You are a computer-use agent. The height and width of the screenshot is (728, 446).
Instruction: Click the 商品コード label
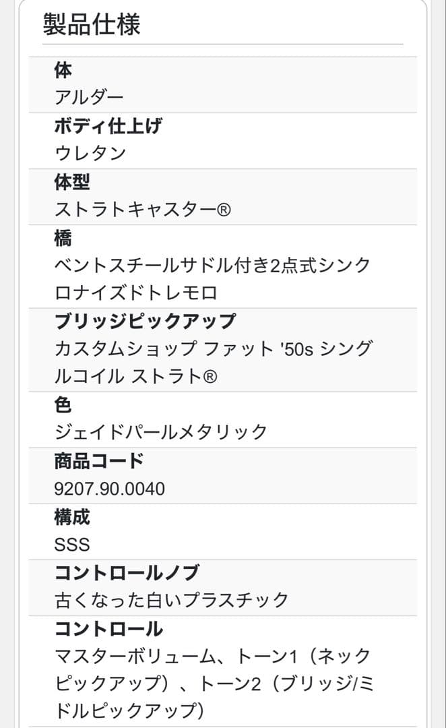(99, 461)
